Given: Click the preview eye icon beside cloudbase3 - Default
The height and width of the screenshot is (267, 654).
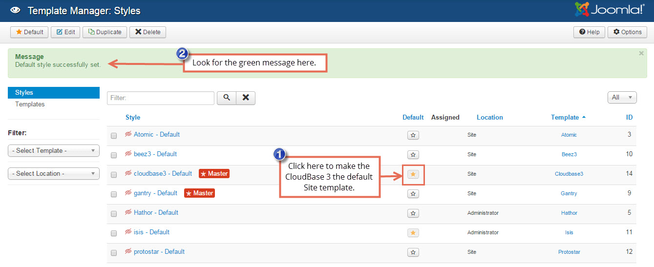Looking at the screenshot, I should pyautogui.click(x=128, y=173).
